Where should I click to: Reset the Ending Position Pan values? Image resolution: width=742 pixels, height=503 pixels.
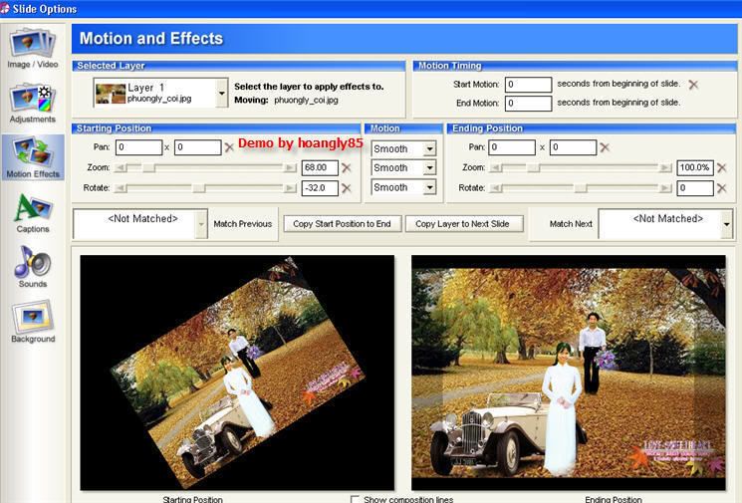click(605, 147)
